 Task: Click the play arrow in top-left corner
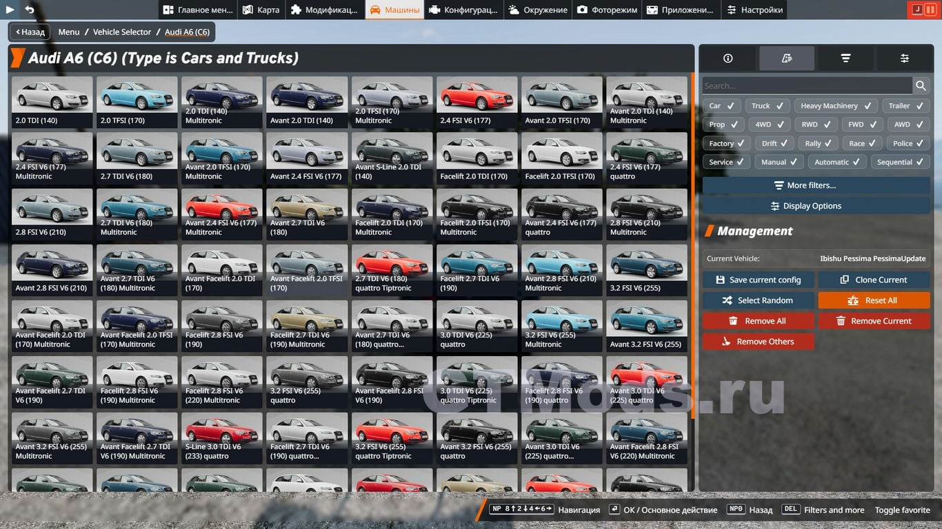coord(10,10)
